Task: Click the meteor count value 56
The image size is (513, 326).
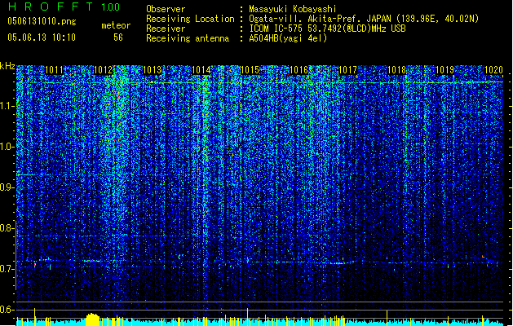Action: click(x=118, y=37)
